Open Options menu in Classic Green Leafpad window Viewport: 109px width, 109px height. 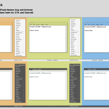coord(43,25)
